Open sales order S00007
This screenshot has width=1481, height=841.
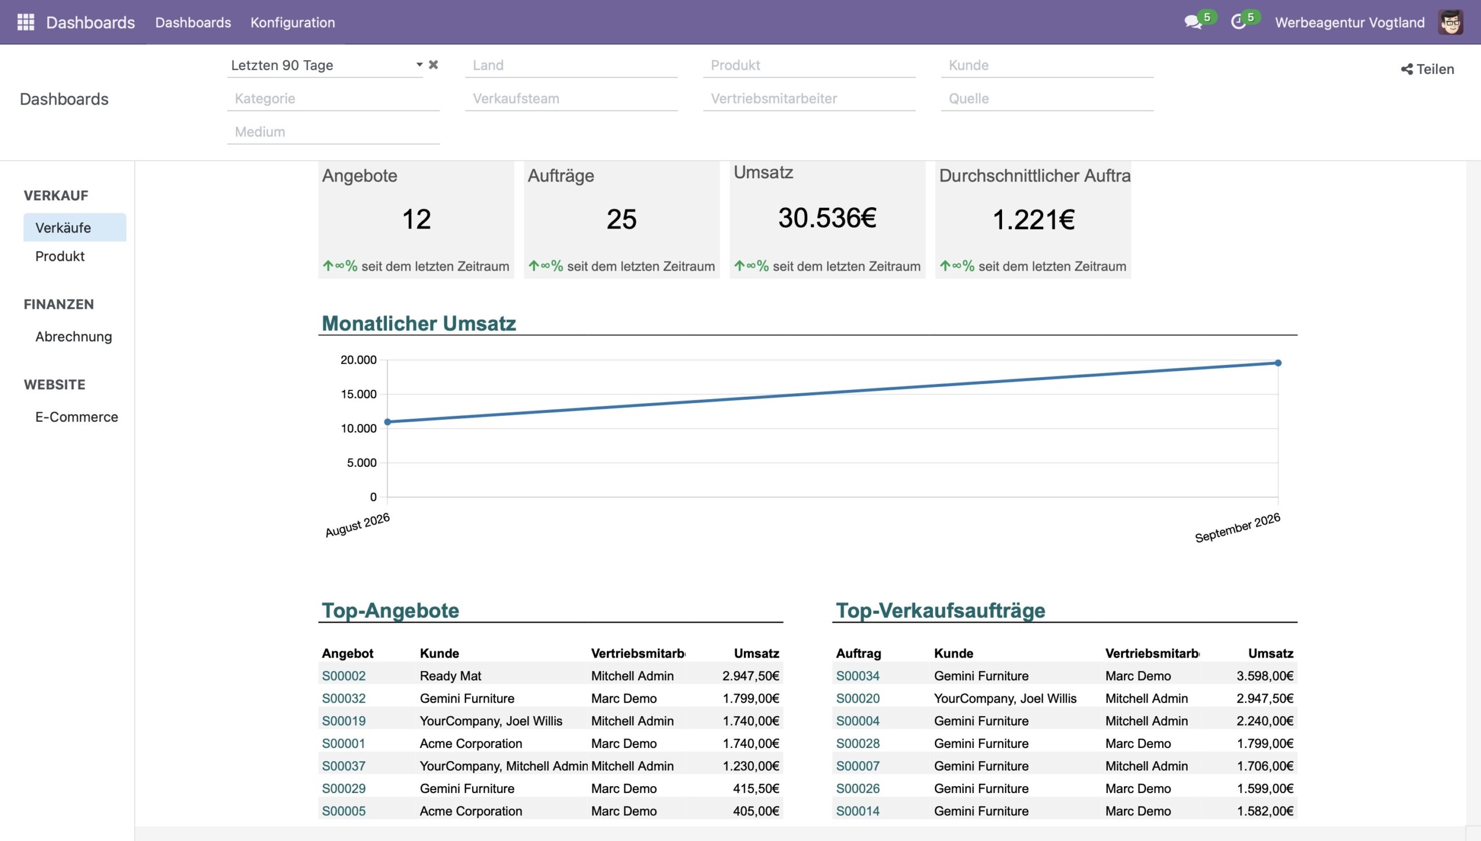coord(857,766)
